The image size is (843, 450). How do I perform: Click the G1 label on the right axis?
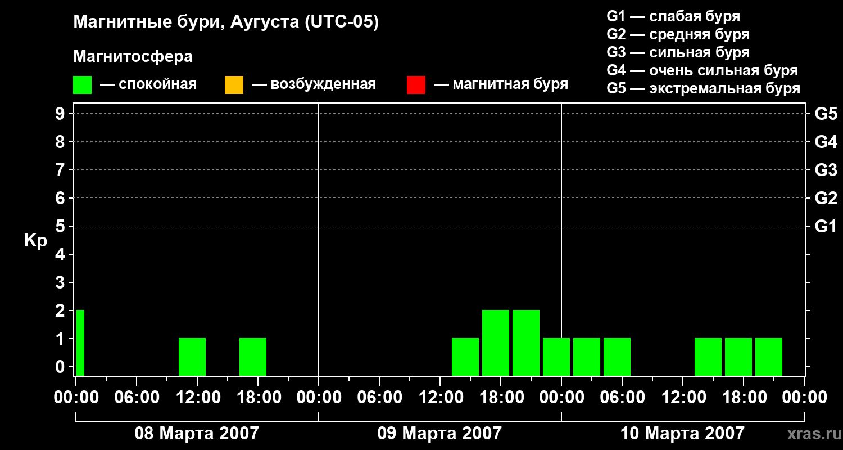[x=826, y=227]
